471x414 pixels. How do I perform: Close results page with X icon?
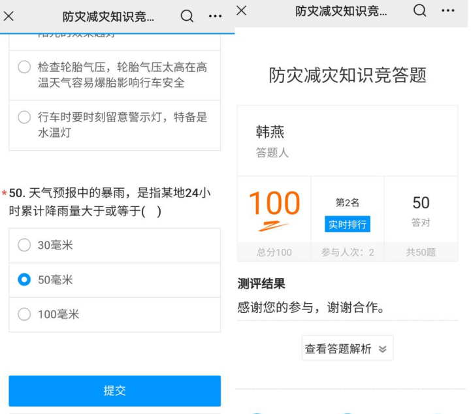242,10
